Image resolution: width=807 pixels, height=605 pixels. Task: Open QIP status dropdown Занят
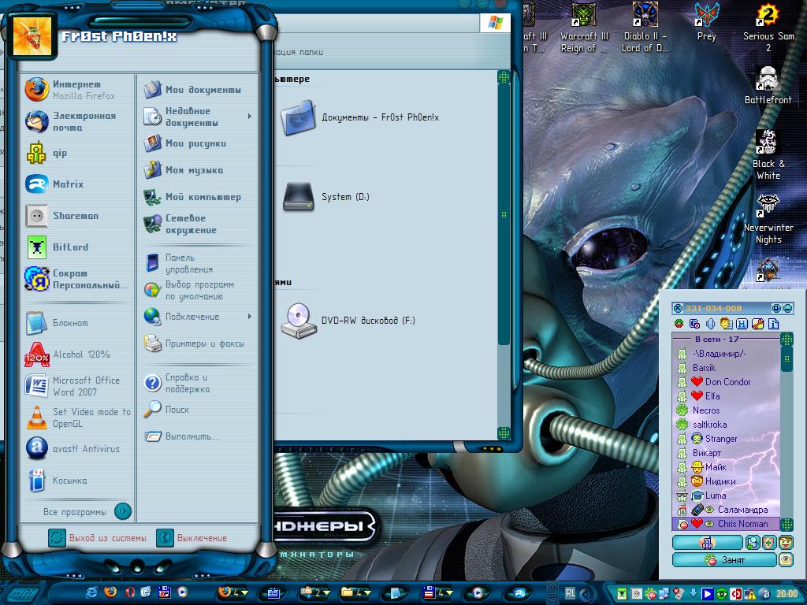point(724,560)
